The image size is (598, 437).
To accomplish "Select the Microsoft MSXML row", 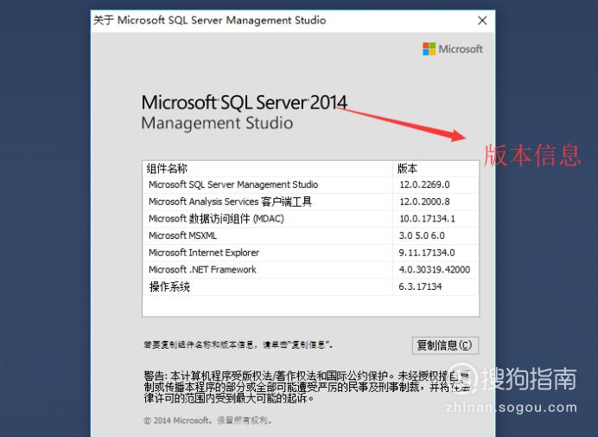I will click(x=311, y=235).
